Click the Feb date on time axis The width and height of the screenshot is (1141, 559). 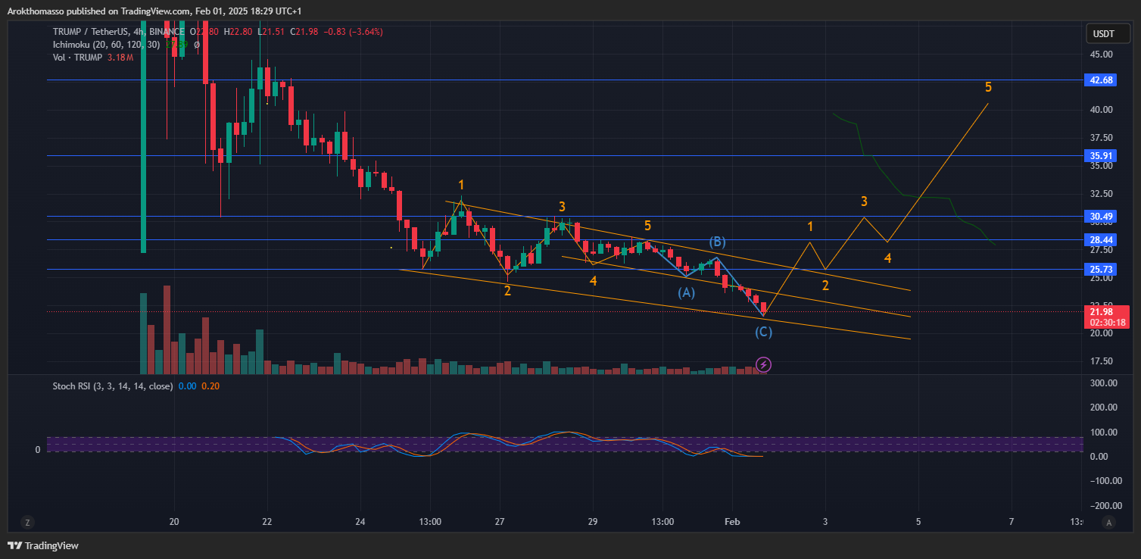coord(732,522)
